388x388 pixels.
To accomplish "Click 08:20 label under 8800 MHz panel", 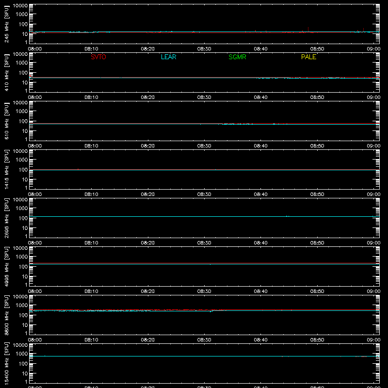I will 148,340.
